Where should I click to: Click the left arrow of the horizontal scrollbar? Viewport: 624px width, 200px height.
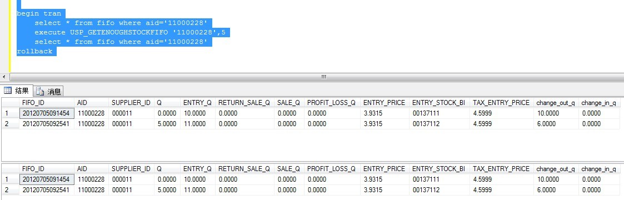pos(4,77)
